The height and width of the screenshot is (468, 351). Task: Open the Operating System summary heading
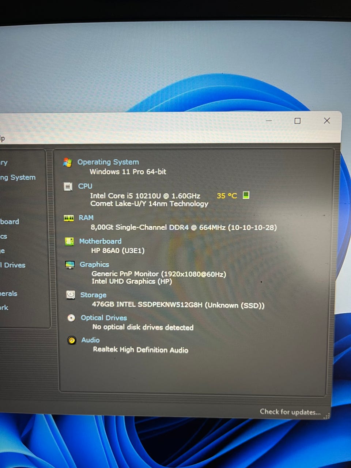pos(108,162)
